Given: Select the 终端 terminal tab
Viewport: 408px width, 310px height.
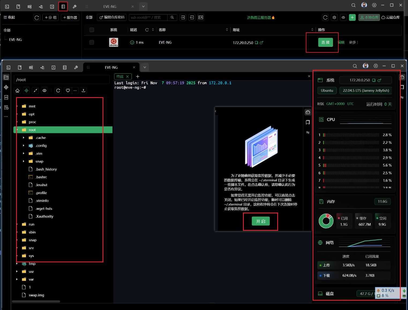Looking at the screenshot, I should point(123,77).
